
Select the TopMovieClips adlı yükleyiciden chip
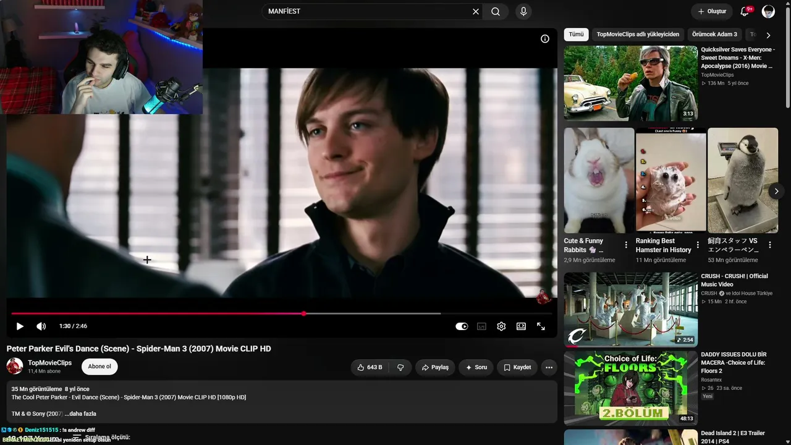pyautogui.click(x=638, y=35)
